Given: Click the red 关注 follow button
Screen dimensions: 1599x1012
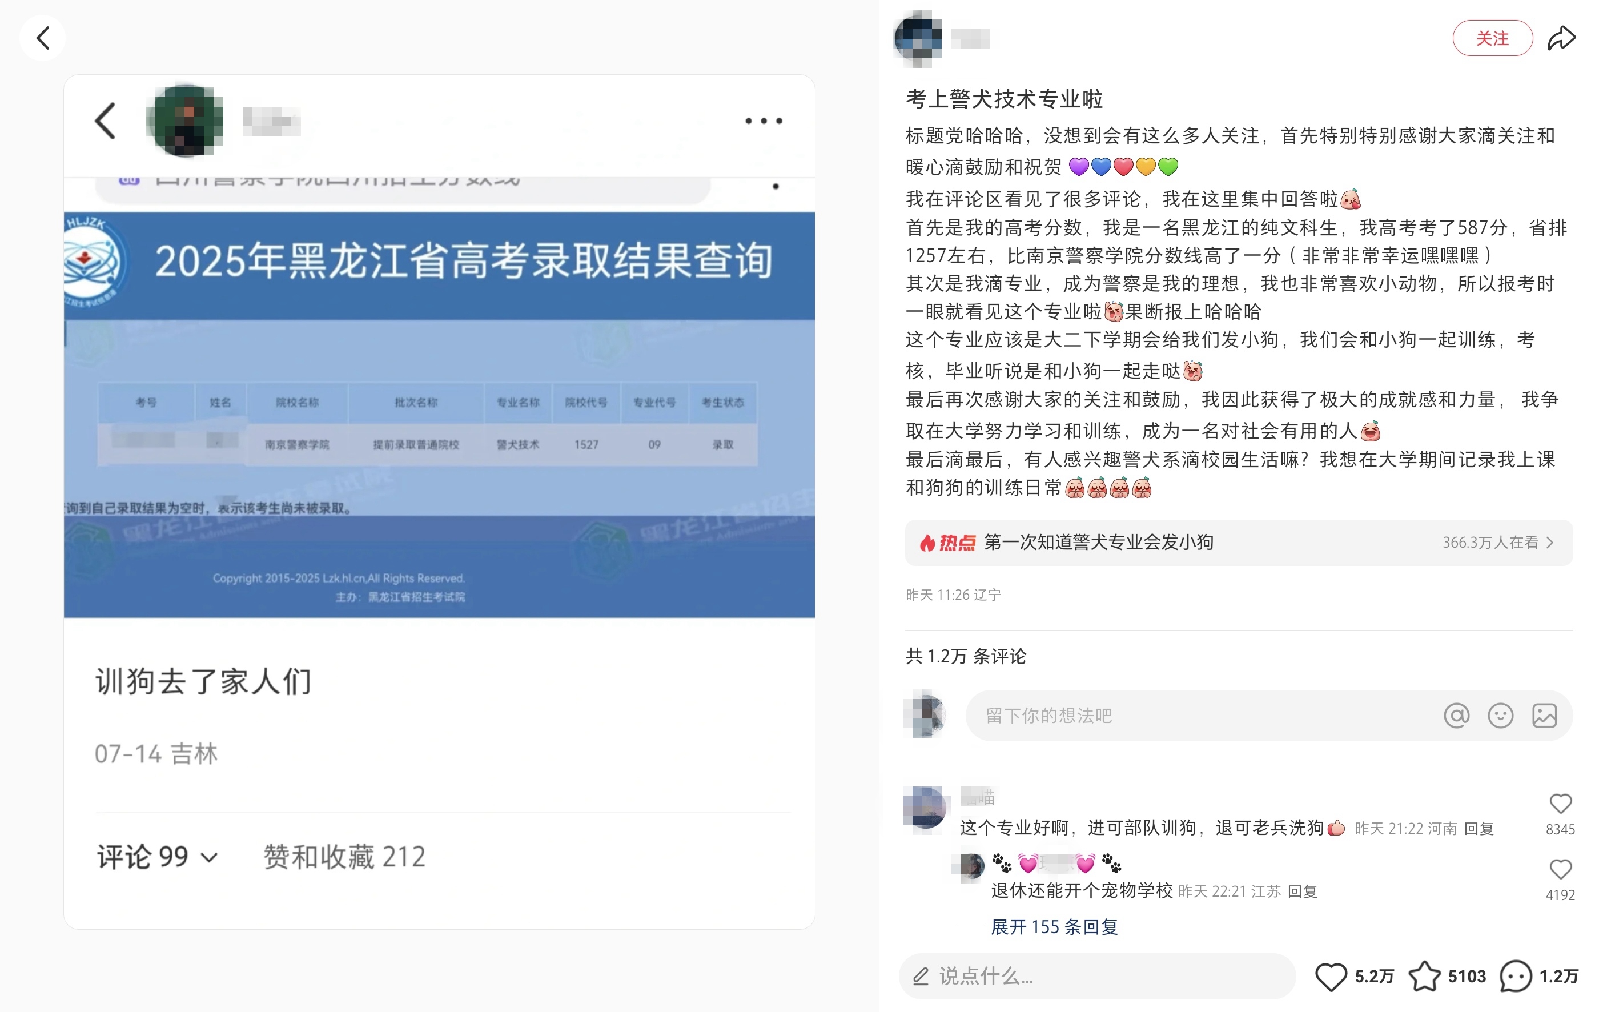Looking at the screenshot, I should pyautogui.click(x=1492, y=38).
